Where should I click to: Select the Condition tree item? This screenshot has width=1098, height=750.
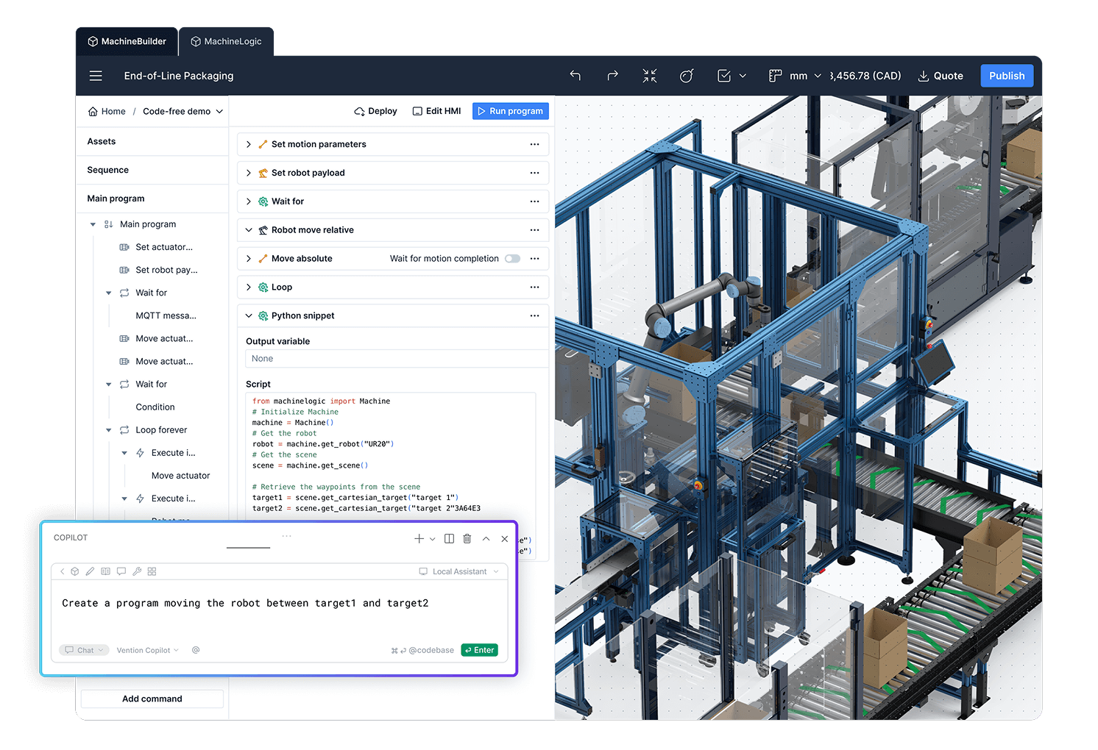[x=155, y=407]
